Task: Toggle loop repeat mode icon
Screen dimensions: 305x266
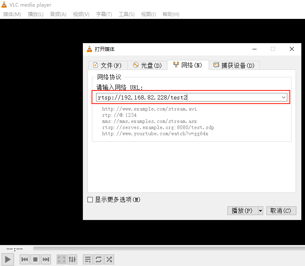Action: [99, 259]
